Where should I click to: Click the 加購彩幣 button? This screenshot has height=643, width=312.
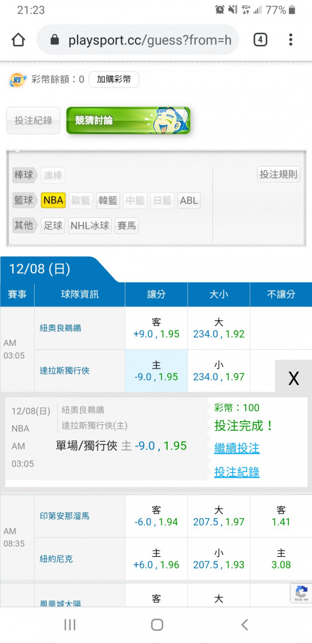pos(114,80)
